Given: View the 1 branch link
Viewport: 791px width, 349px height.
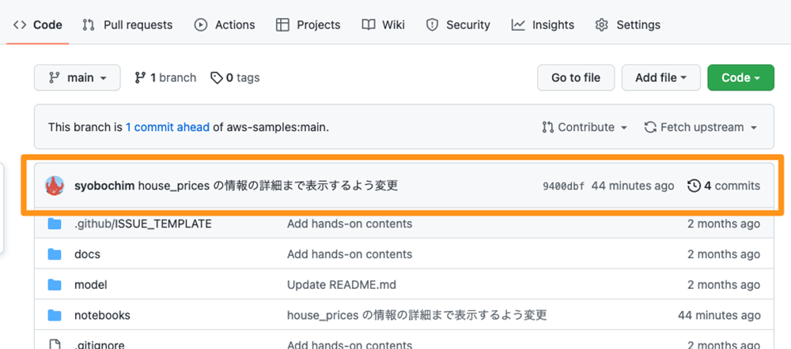Looking at the screenshot, I should click(165, 77).
